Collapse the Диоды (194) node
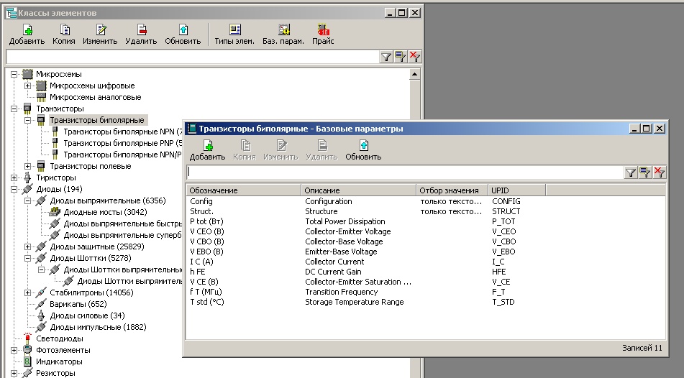 pyautogui.click(x=14, y=189)
